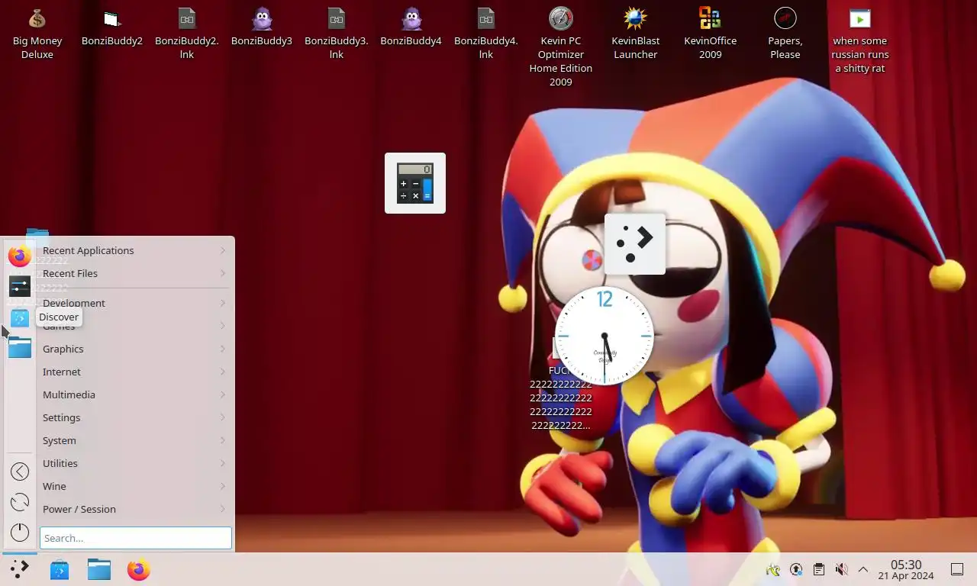Open the Recent Applications menu entry
Viewport: 977px width, 586px height.
(135, 250)
